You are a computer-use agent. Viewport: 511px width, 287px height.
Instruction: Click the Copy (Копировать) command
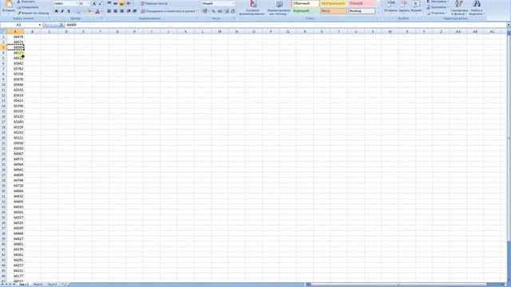(x=28, y=7)
